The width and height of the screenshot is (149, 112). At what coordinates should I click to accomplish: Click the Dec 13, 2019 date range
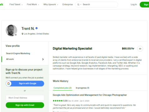click(x=79, y=101)
